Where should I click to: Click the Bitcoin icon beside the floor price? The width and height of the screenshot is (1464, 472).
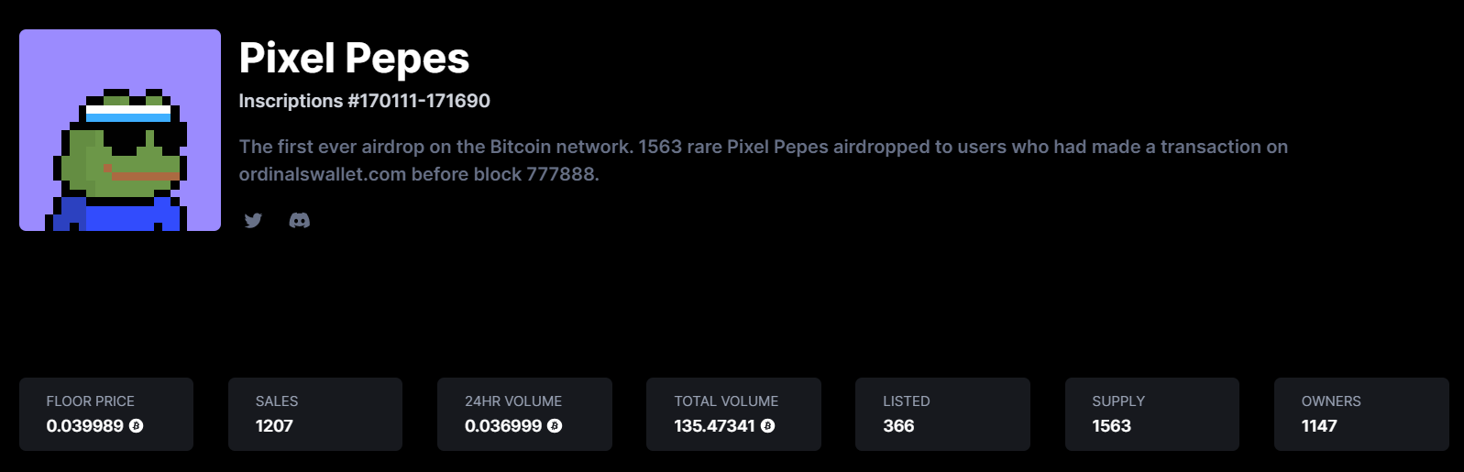137,426
